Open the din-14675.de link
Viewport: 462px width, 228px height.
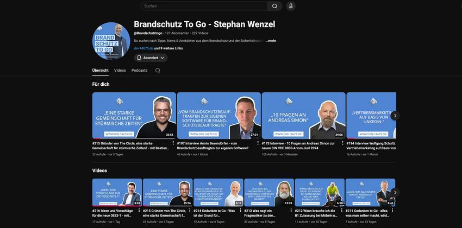coord(143,48)
